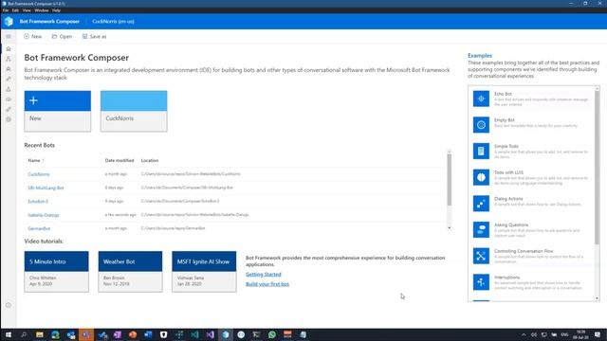Screen dimensions: 607x341
Task: Click Examples list scroll down arrow
Action: pos(597,298)
